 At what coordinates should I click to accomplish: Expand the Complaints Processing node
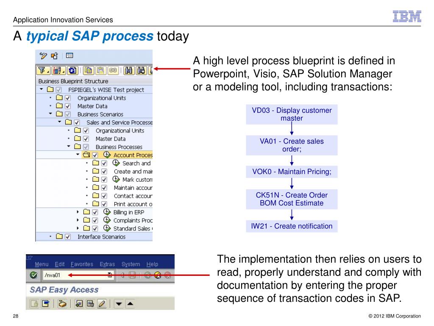point(78,220)
